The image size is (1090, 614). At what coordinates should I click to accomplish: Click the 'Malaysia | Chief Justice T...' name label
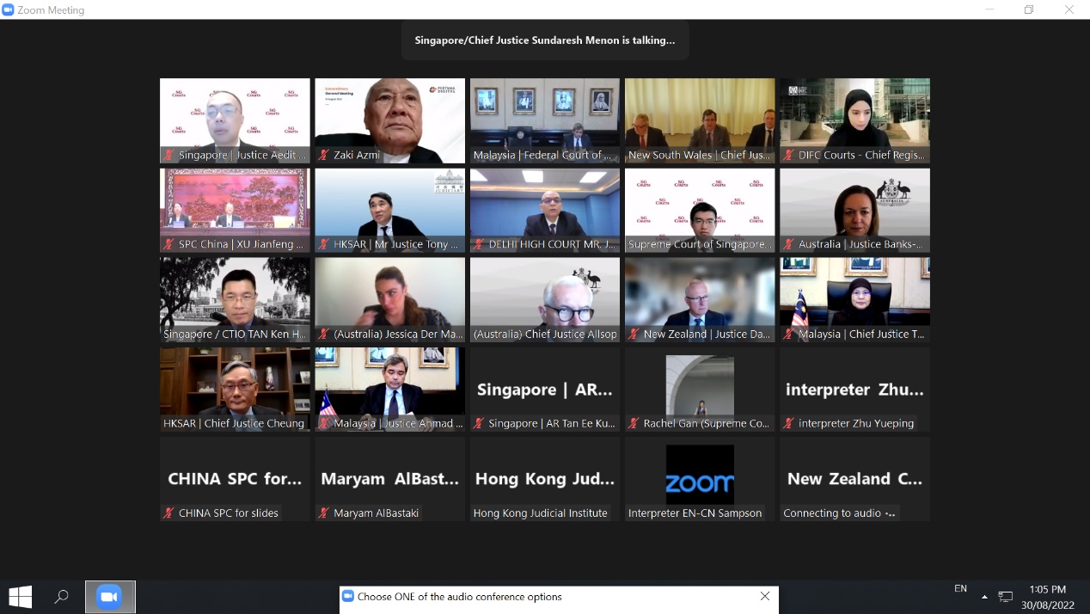[861, 335]
